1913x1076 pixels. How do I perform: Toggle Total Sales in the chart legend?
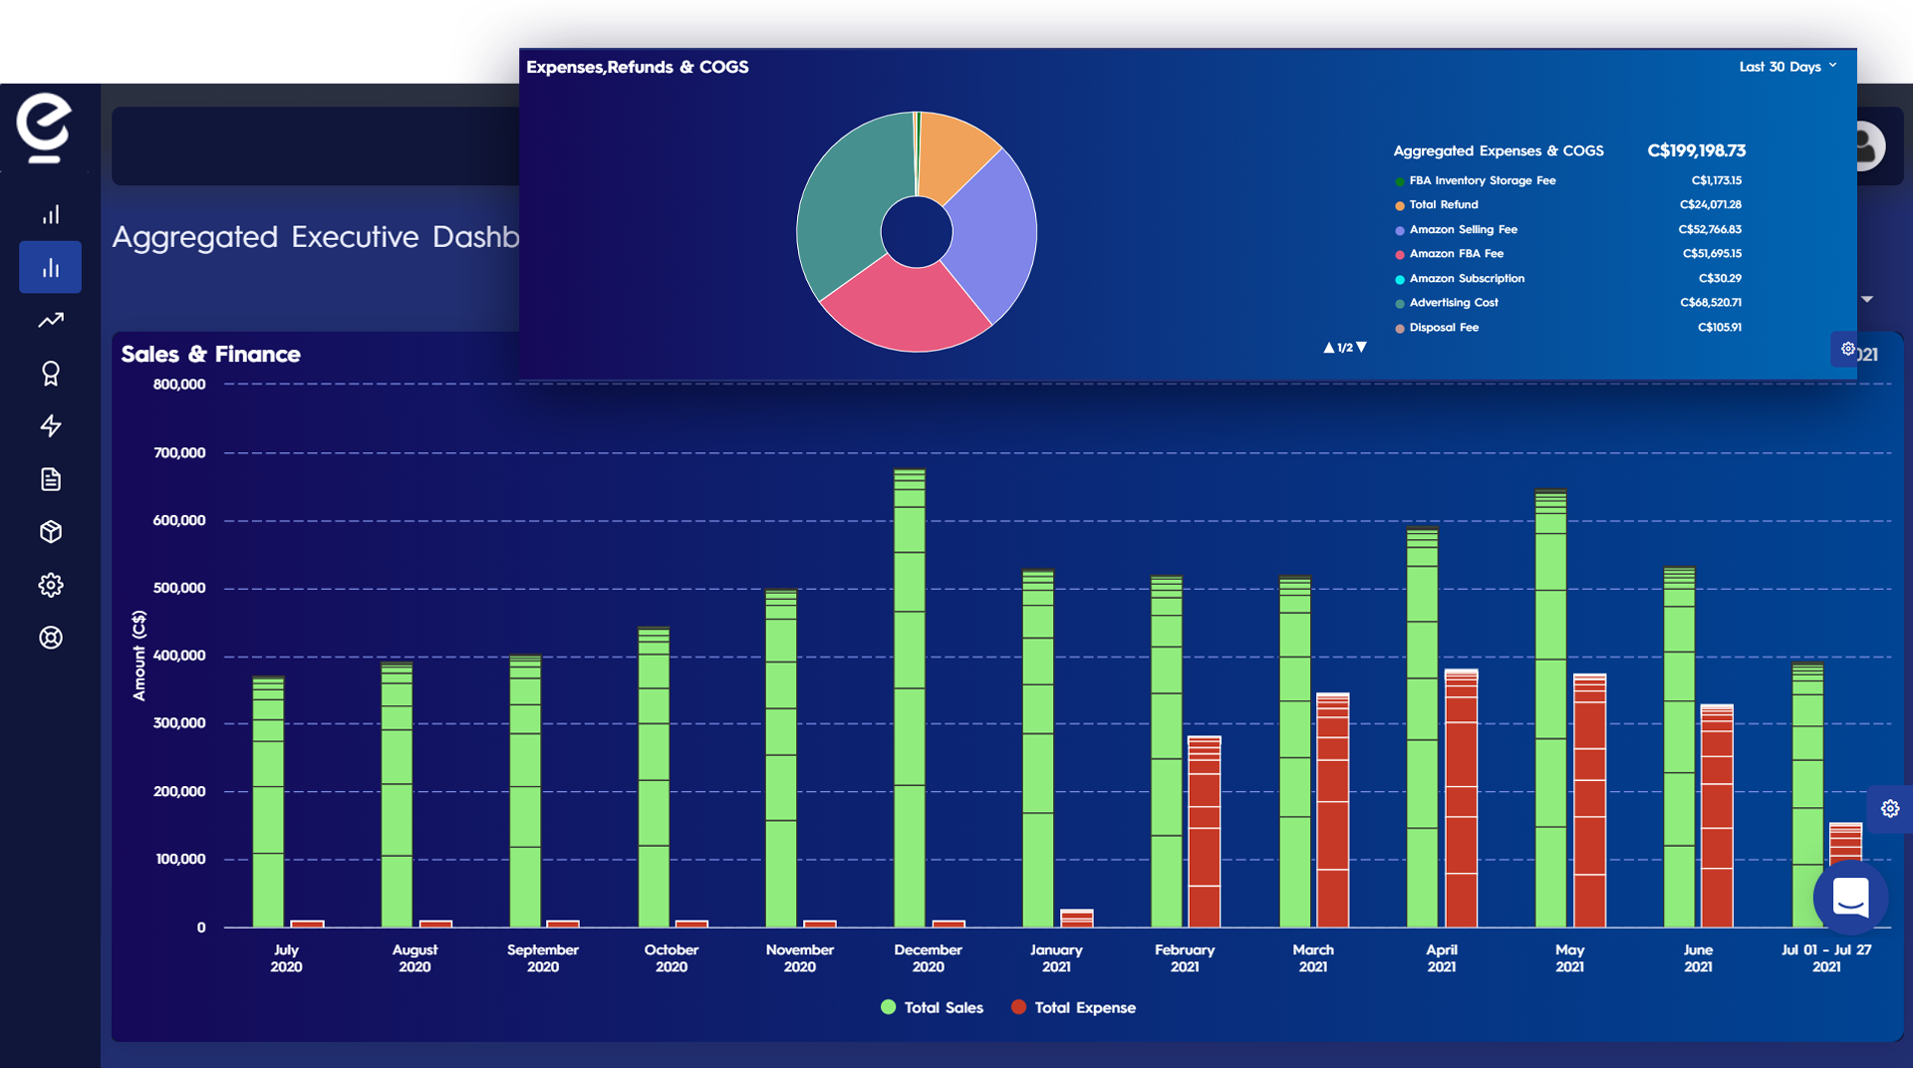click(931, 1007)
